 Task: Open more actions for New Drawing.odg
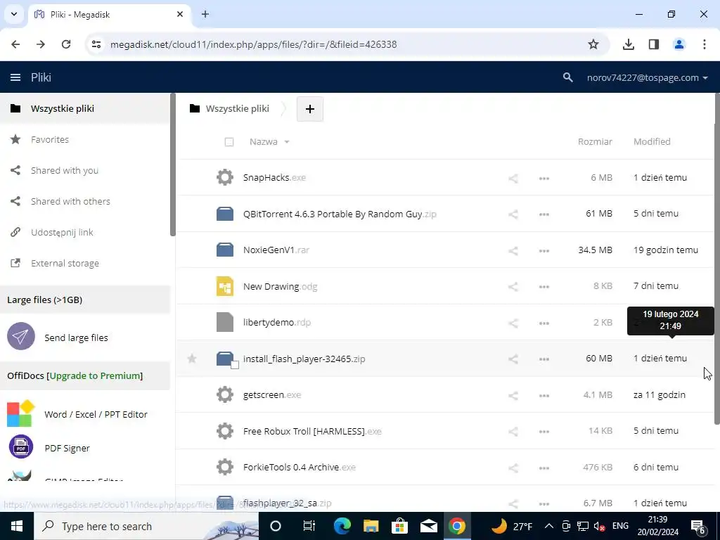(544, 287)
